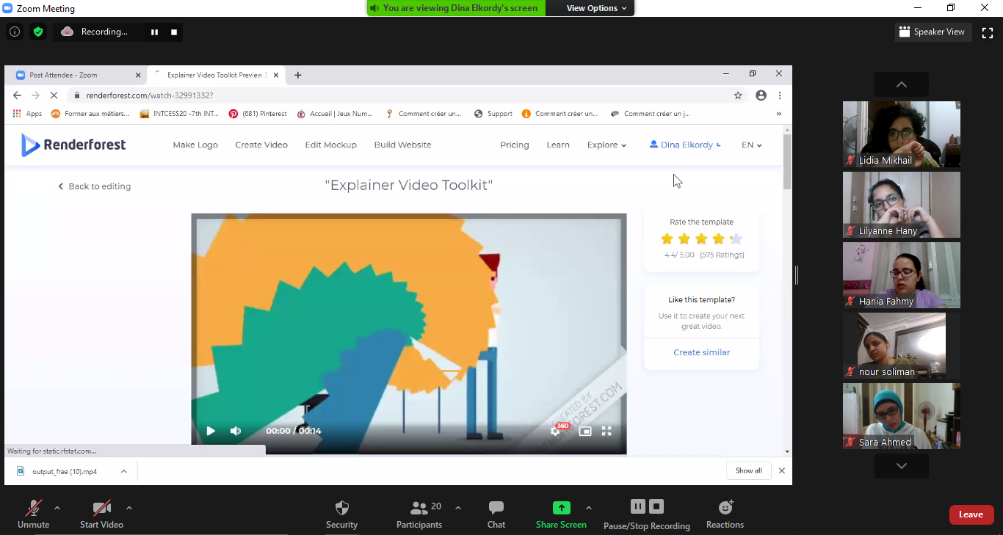Click the meeting information icon

tap(14, 32)
